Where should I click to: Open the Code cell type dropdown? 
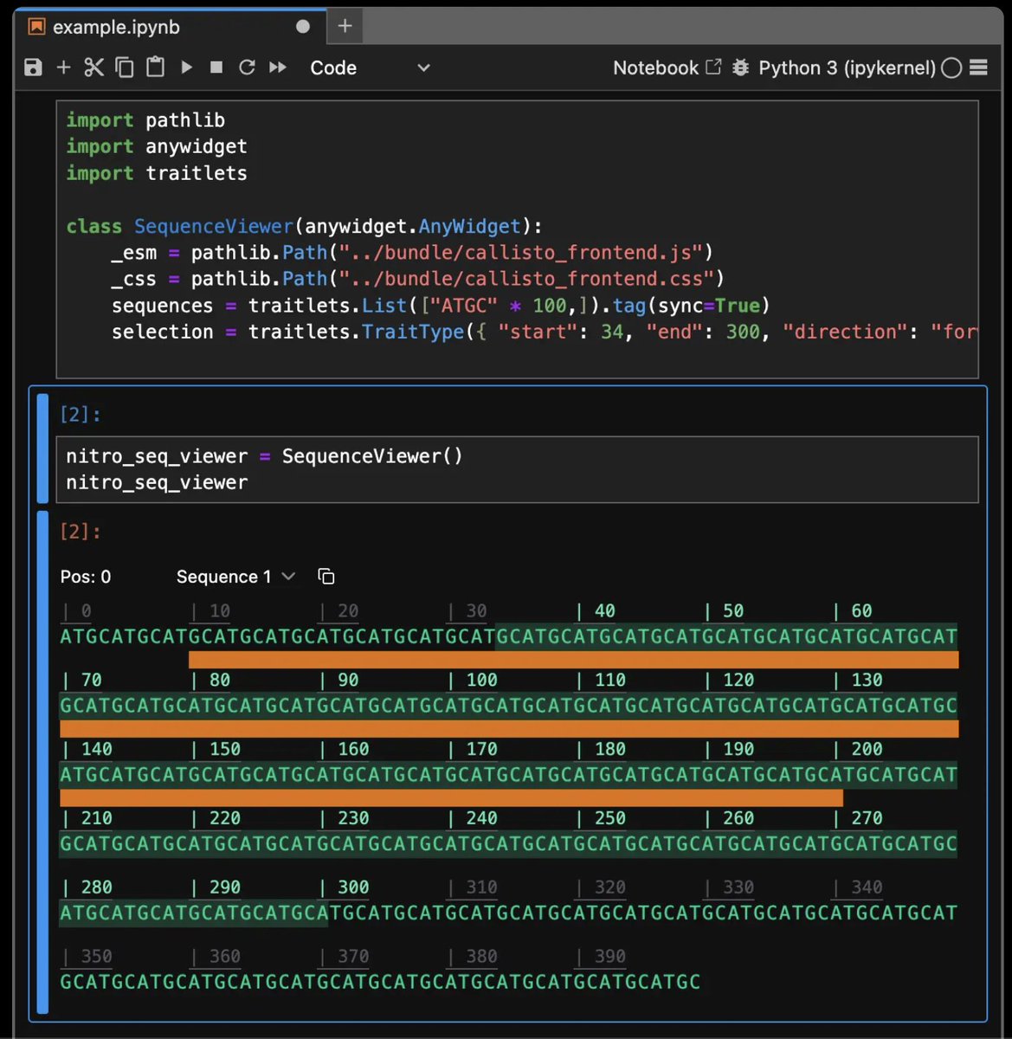click(370, 68)
